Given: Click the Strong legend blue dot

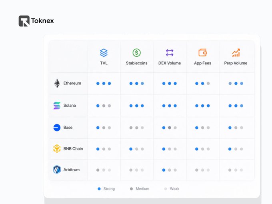Looking at the screenshot, I should (99, 189).
